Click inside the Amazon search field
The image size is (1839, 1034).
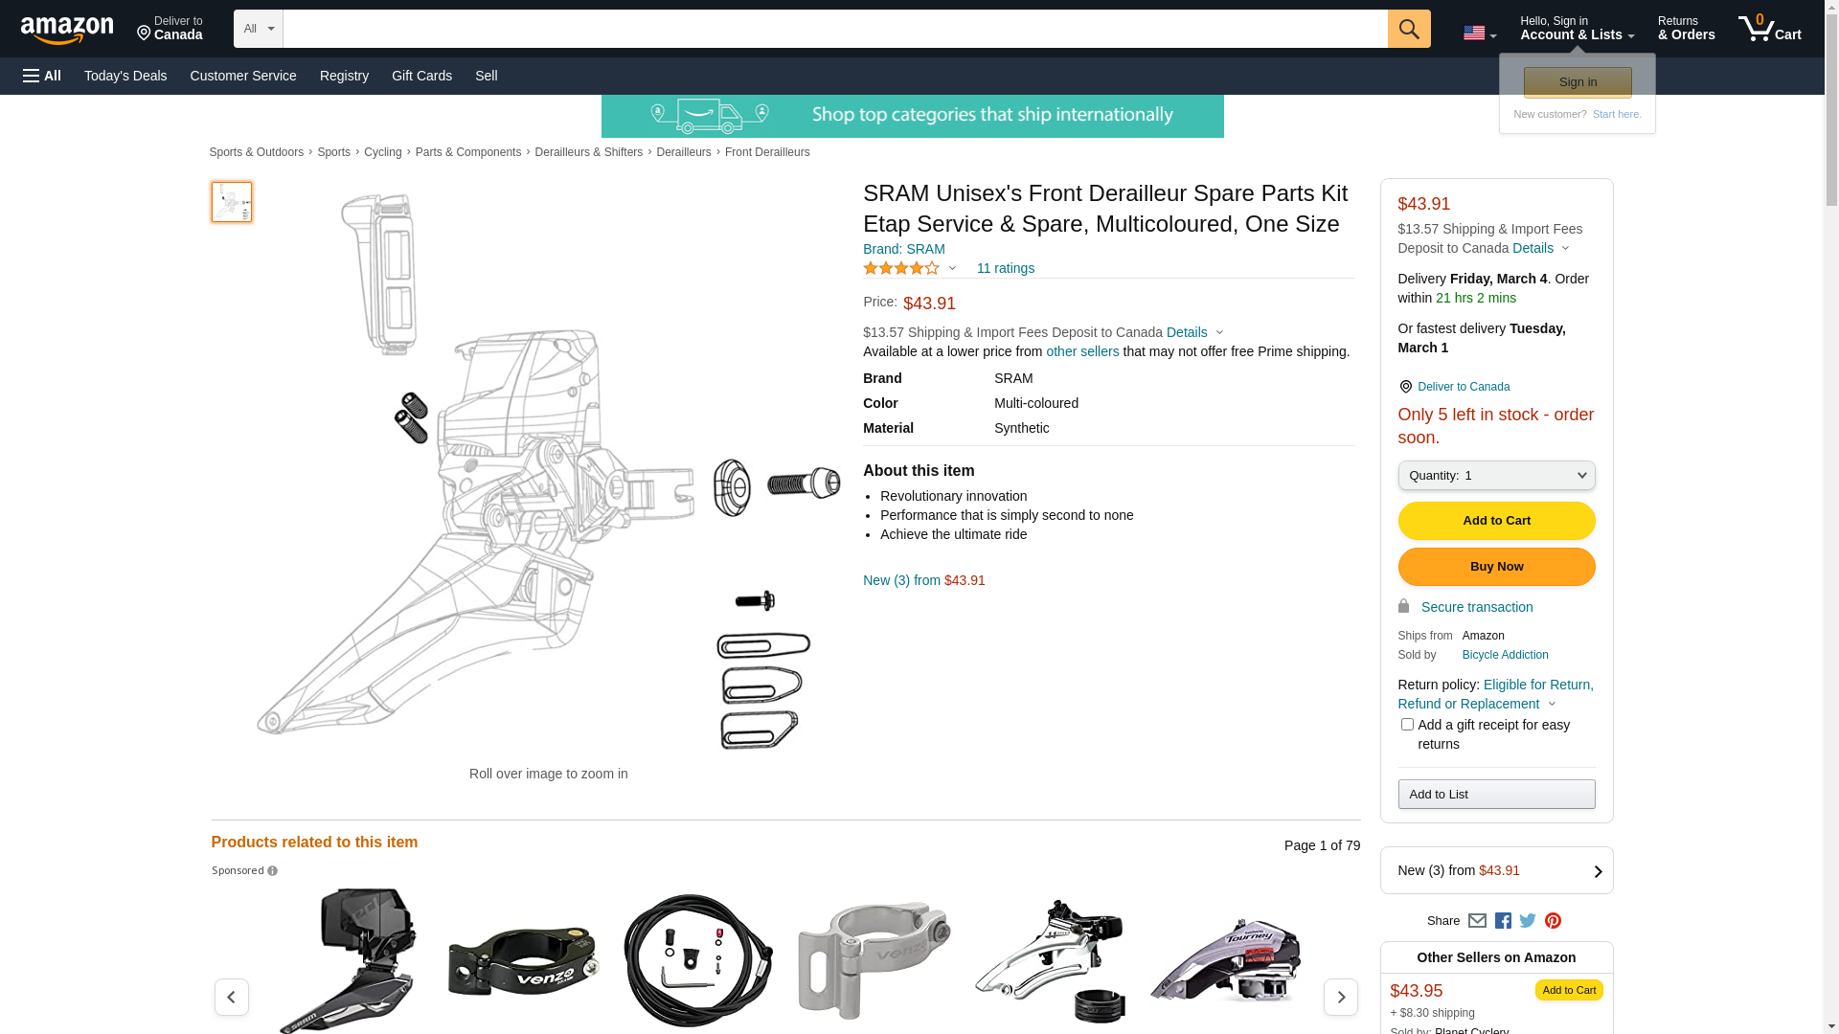coord(833,29)
